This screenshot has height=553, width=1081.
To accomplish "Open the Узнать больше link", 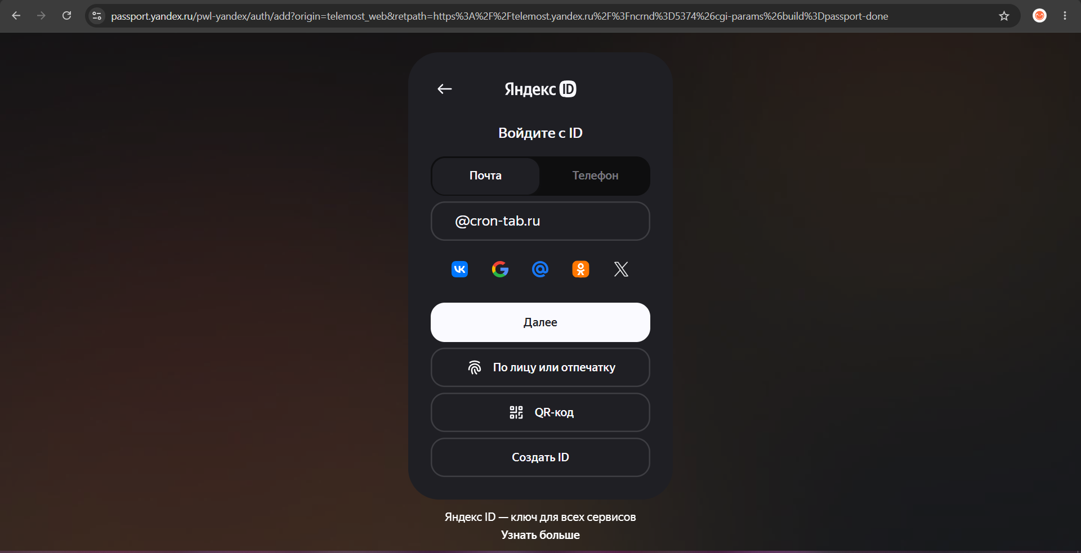I will pos(540,535).
